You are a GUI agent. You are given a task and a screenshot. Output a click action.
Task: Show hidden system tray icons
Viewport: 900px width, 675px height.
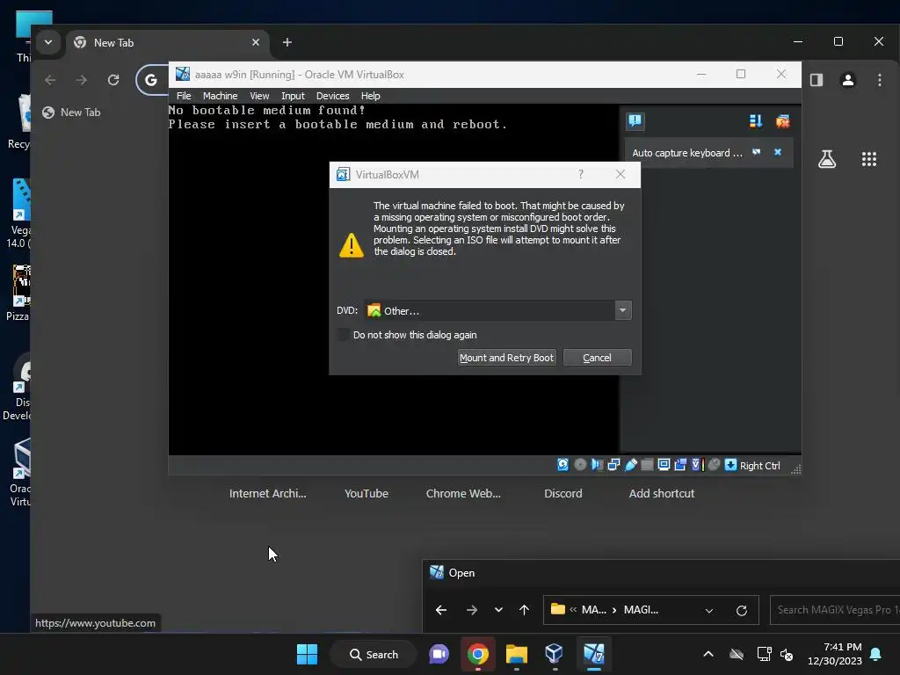pos(708,654)
